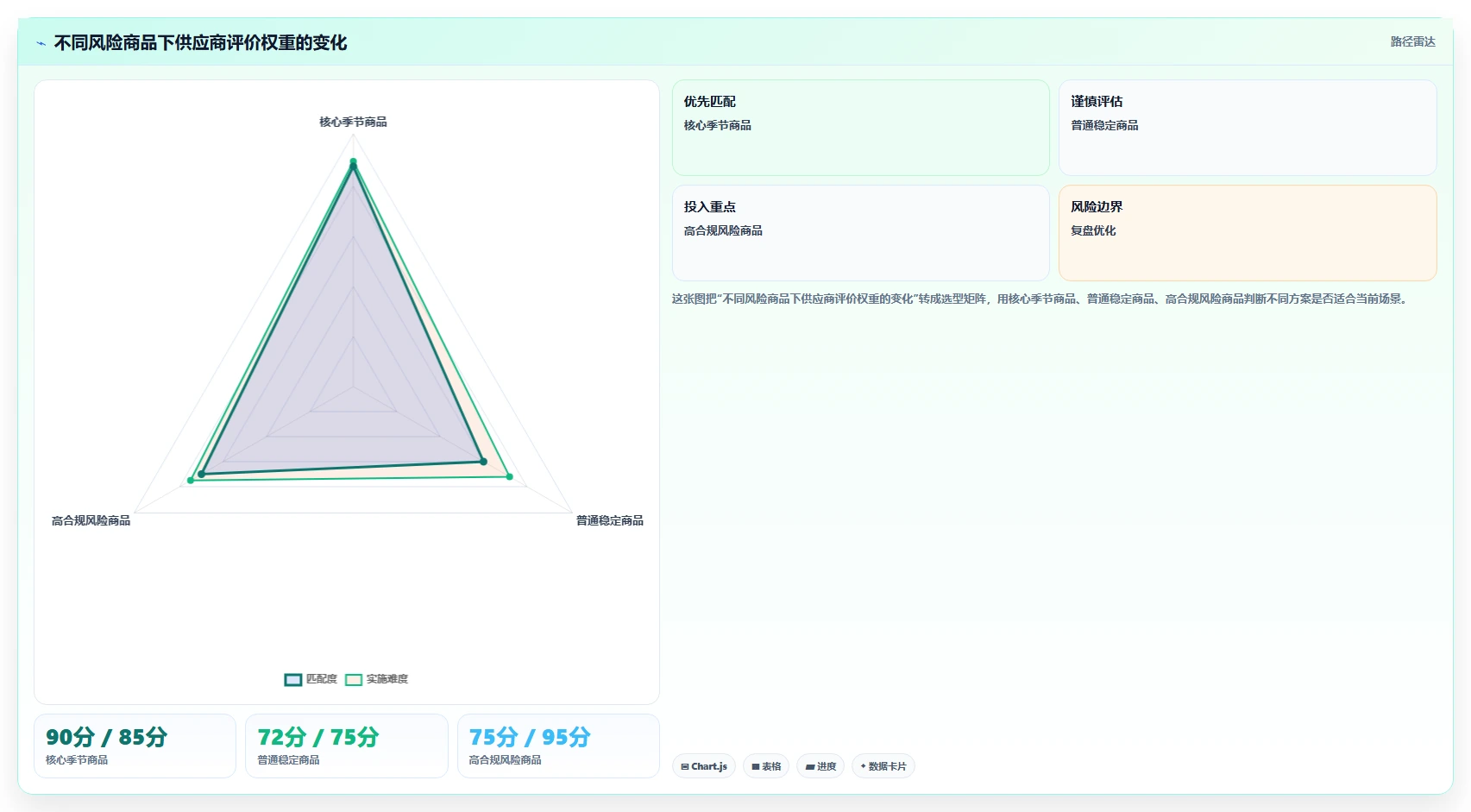Click 复盘优化 text in 风险边界 card
The height and width of the screenshot is (812, 1471).
click(x=1093, y=230)
